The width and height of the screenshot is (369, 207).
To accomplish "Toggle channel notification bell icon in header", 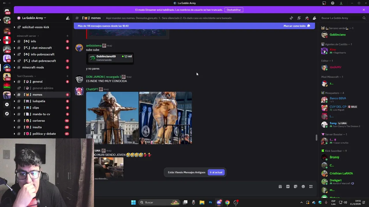I will (x=299, y=18).
